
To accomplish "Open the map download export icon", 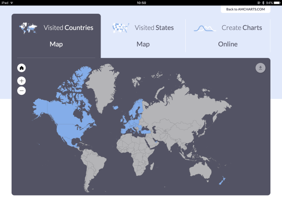I will tap(260, 68).
